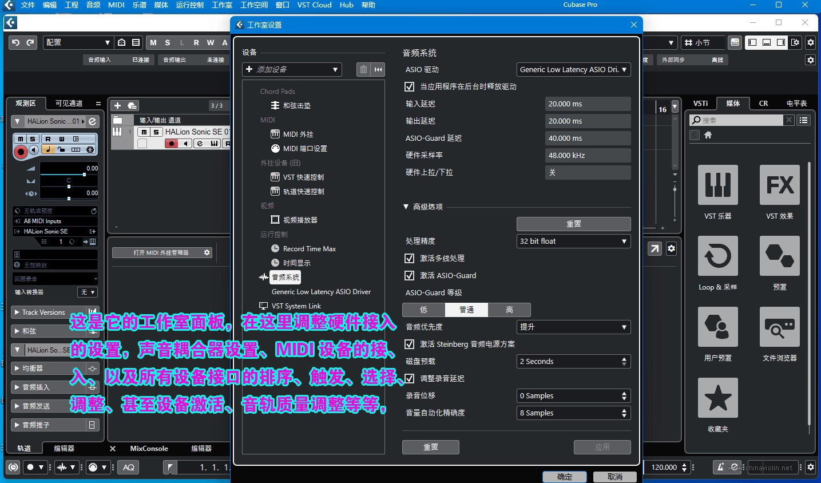Click the undo arrow in the toolbar
821x483 pixels.
click(16, 42)
